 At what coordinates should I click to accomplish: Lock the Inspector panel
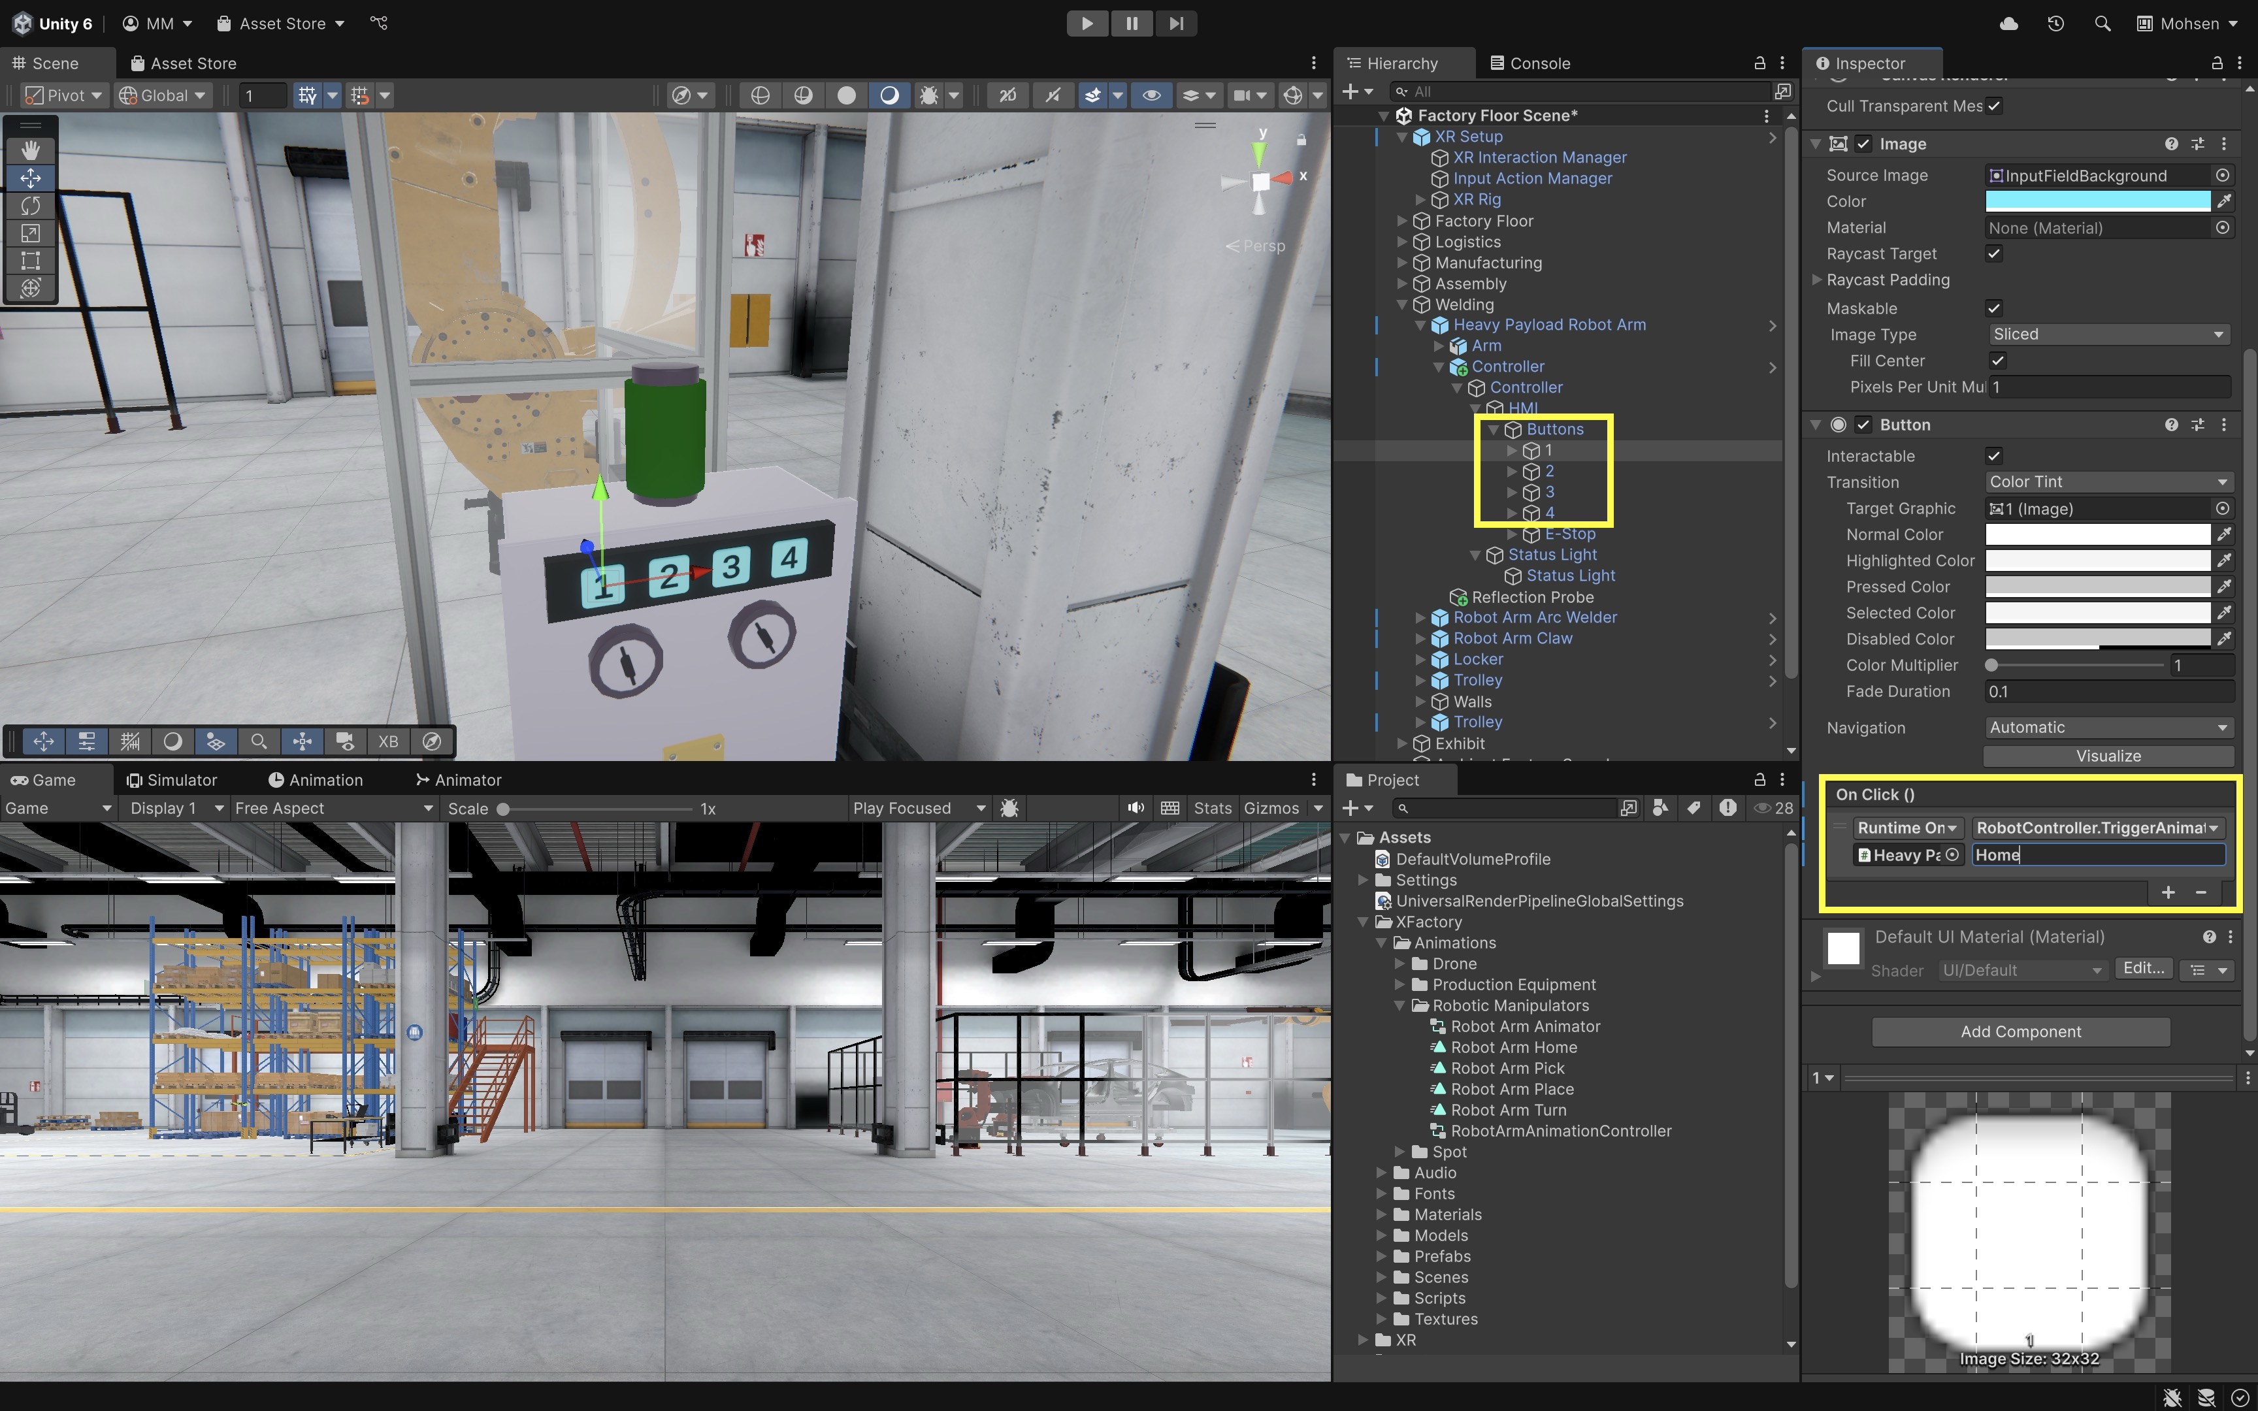pos(2217,63)
